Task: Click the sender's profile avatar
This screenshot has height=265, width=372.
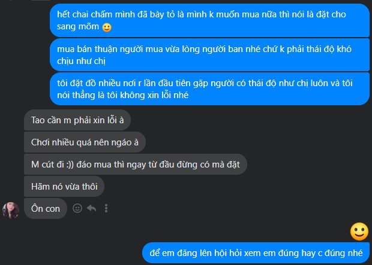Action: tap(11, 211)
